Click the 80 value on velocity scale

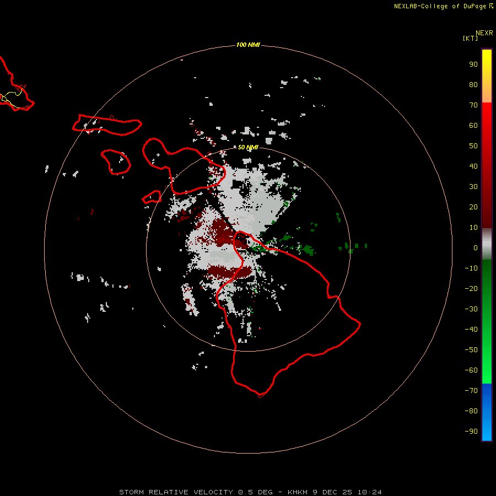(473, 84)
